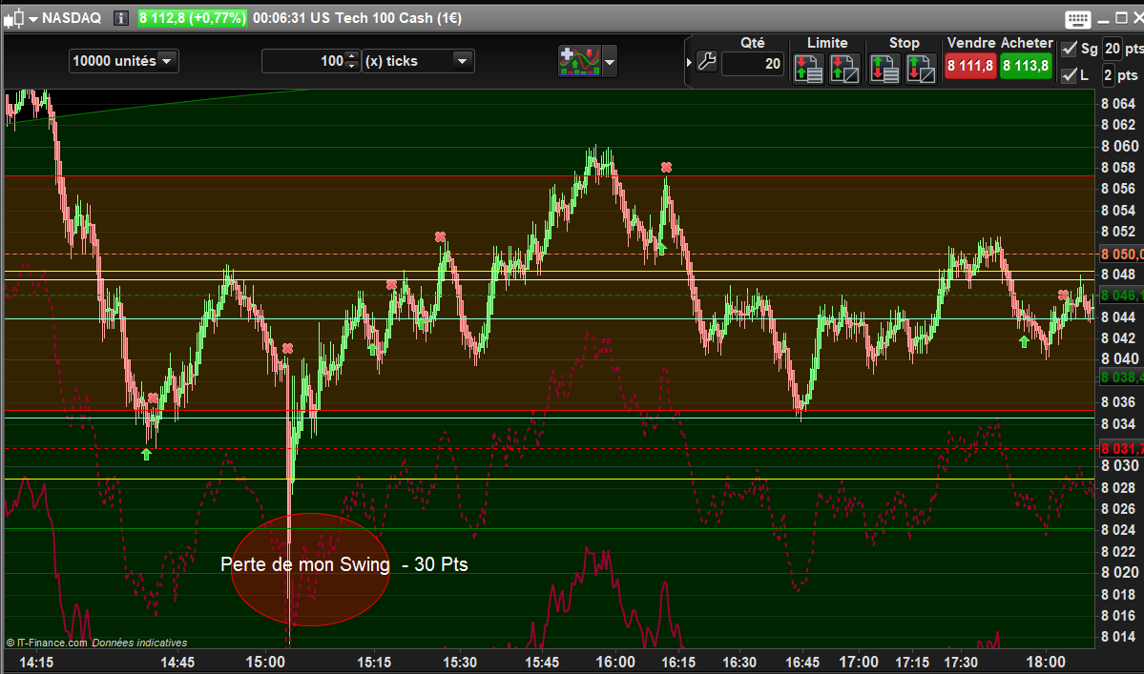Viewport: 1144px width, 674px height.
Task: Click the Sg points field showing 20
Action: (1112, 49)
